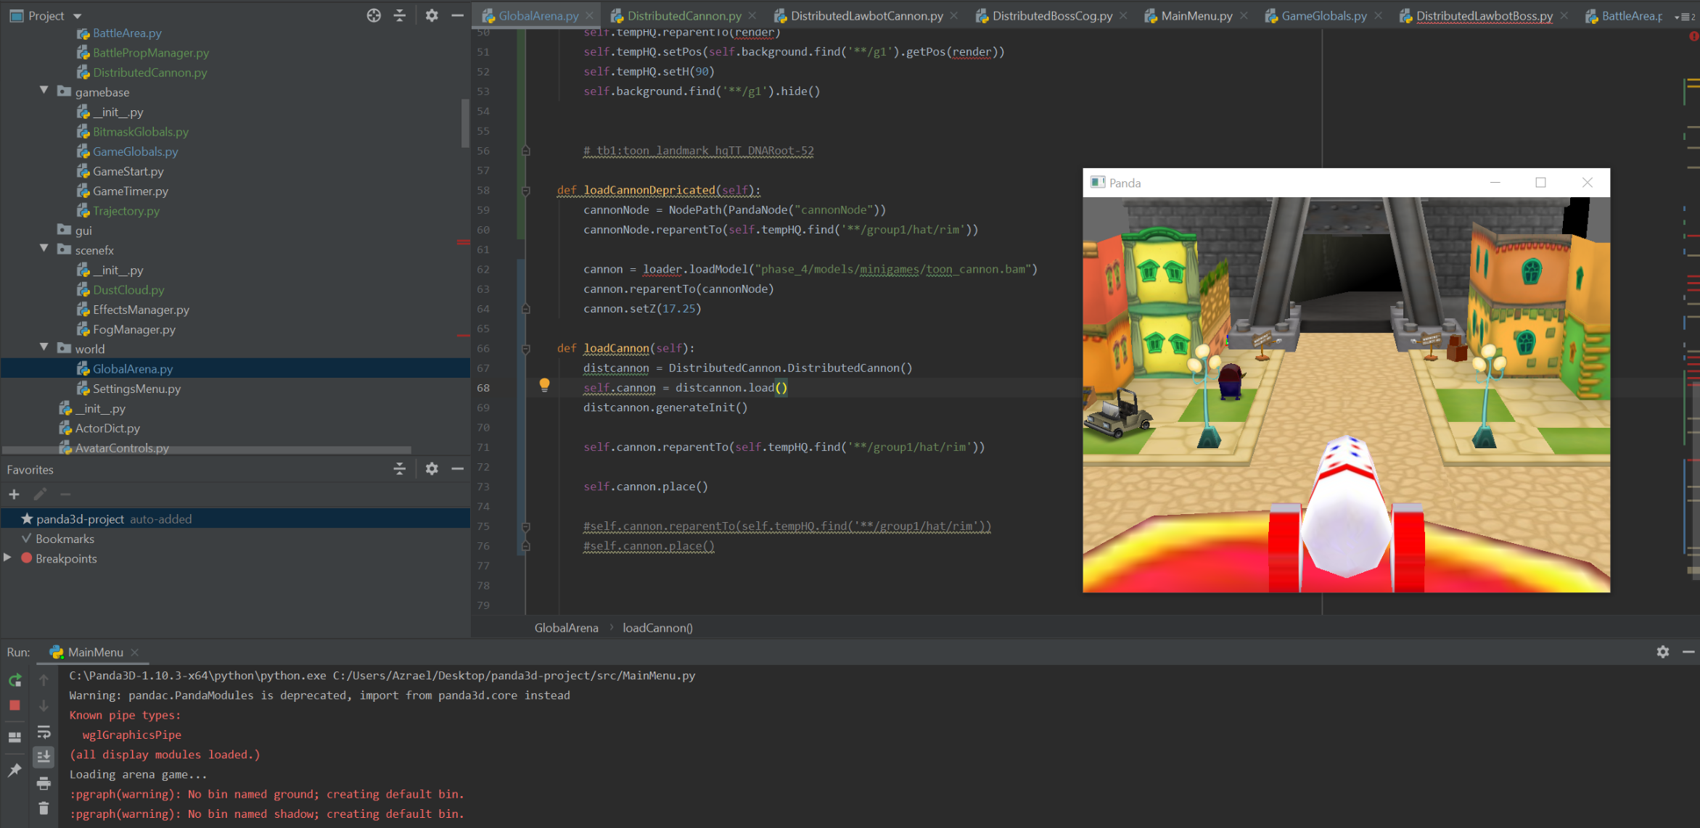The image size is (1700, 828).
Task: Select BitmaskGlobals.py in the tree
Action: [x=140, y=132]
